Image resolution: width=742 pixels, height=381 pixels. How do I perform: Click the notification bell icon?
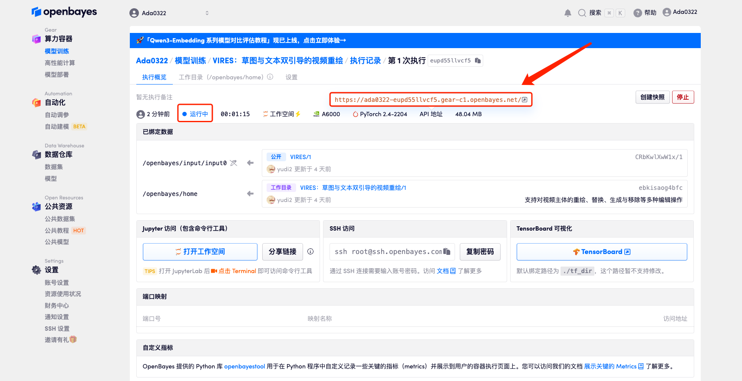(x=567, y=13)
